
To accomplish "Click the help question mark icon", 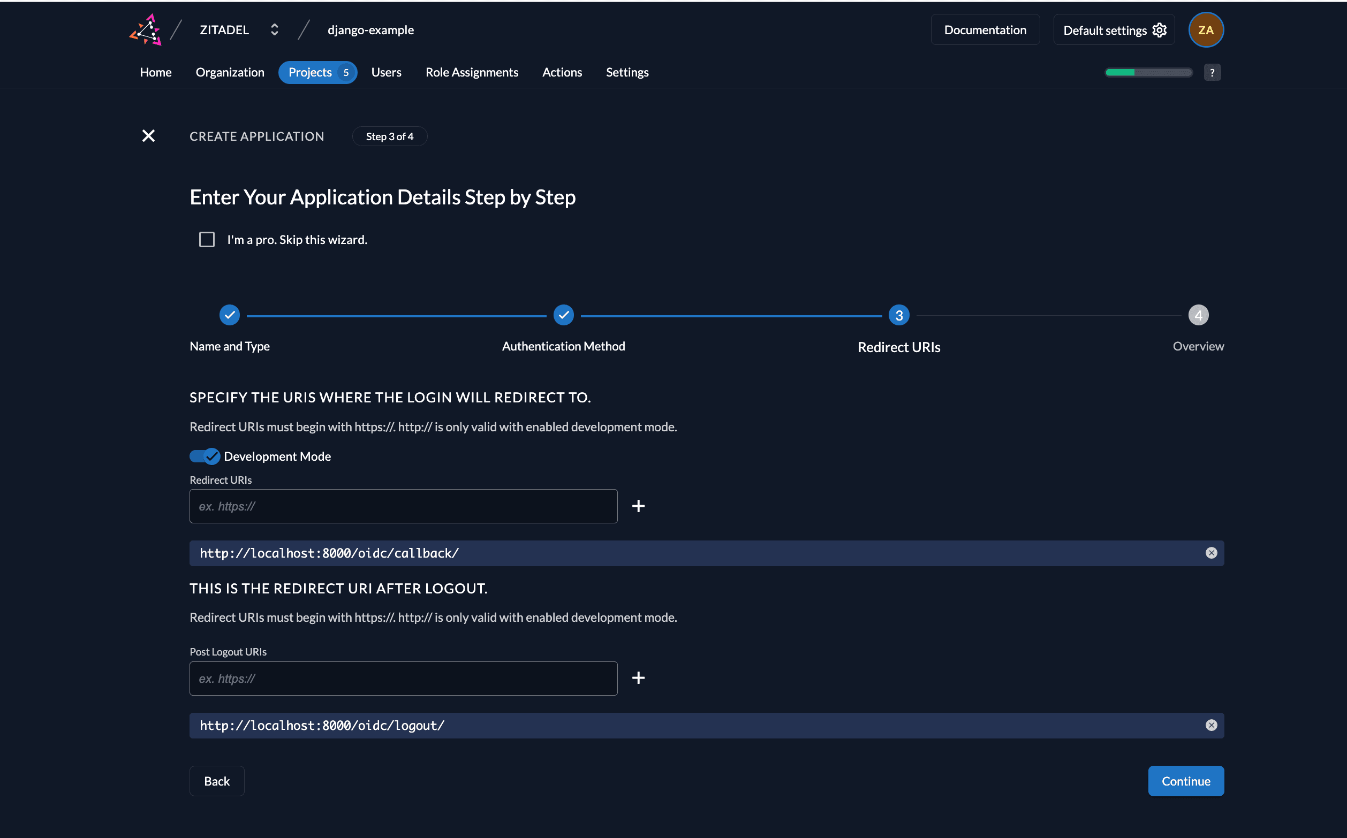I will click(x=1212, y=72).
